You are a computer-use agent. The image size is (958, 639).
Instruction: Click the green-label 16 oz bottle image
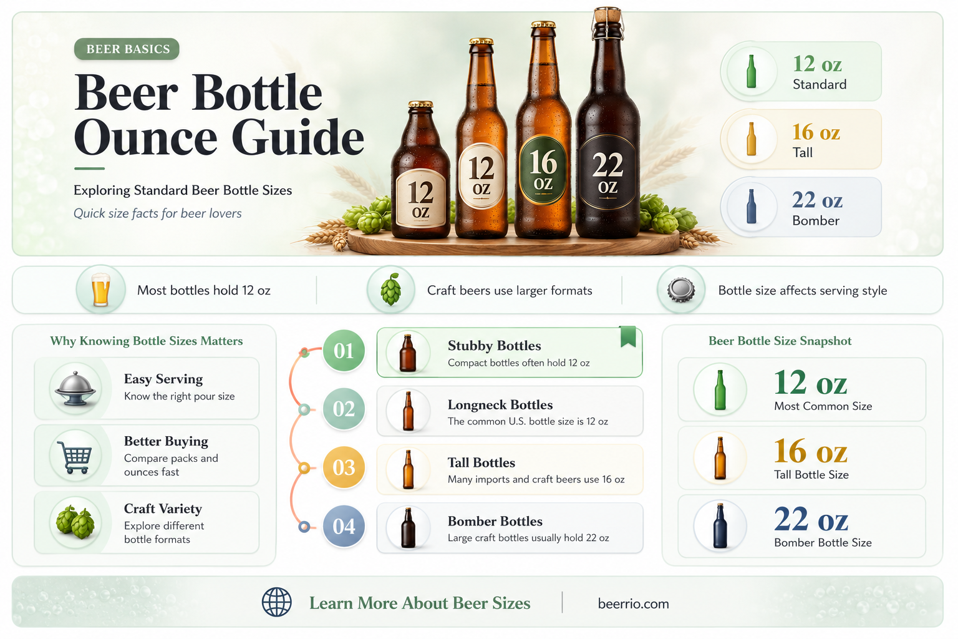point(543,130)
